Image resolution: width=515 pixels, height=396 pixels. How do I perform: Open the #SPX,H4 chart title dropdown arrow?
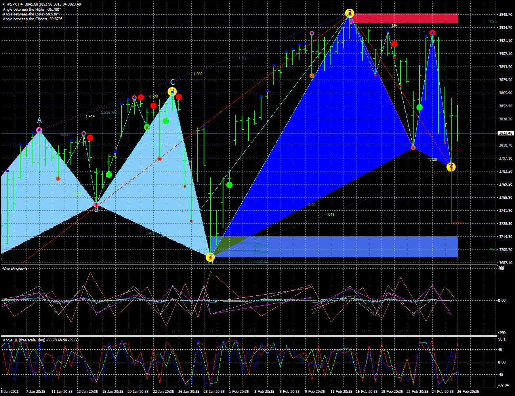(4, 4)
